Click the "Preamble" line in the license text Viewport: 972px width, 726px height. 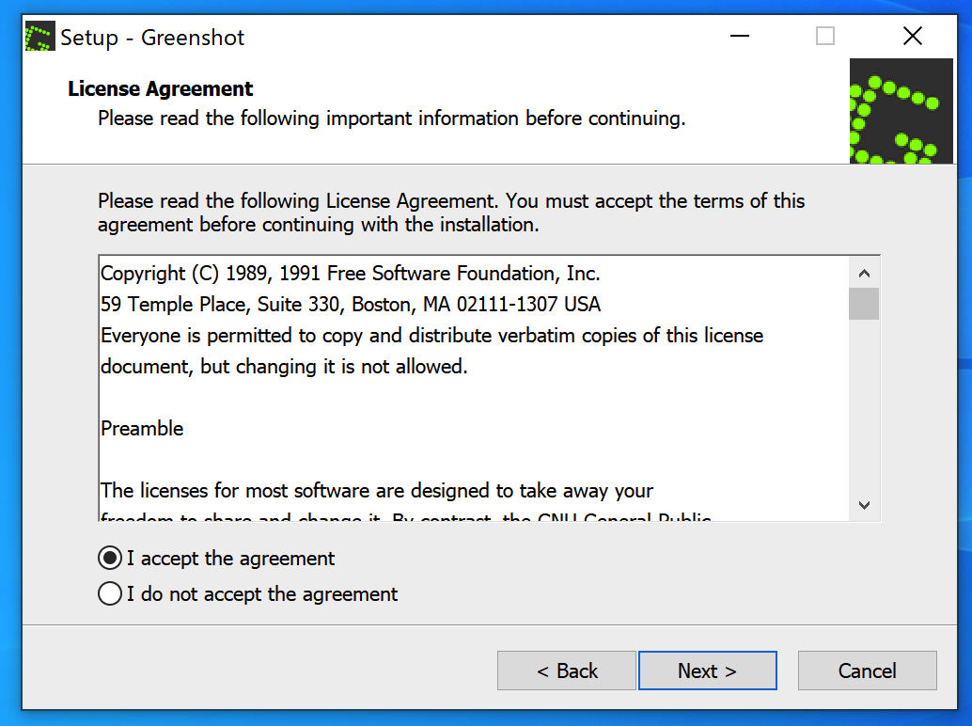(x=142, y=429)
